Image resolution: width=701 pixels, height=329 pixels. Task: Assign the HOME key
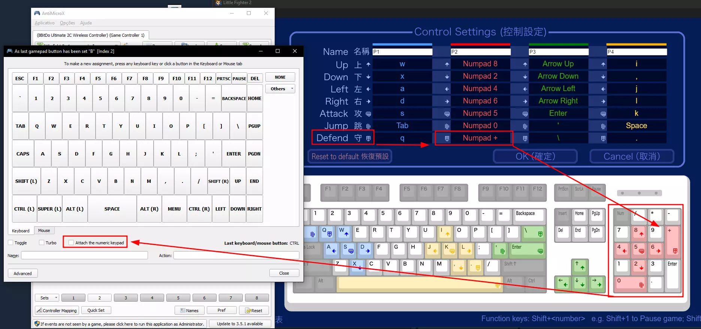pyautogui.click(x=255, y=99)
